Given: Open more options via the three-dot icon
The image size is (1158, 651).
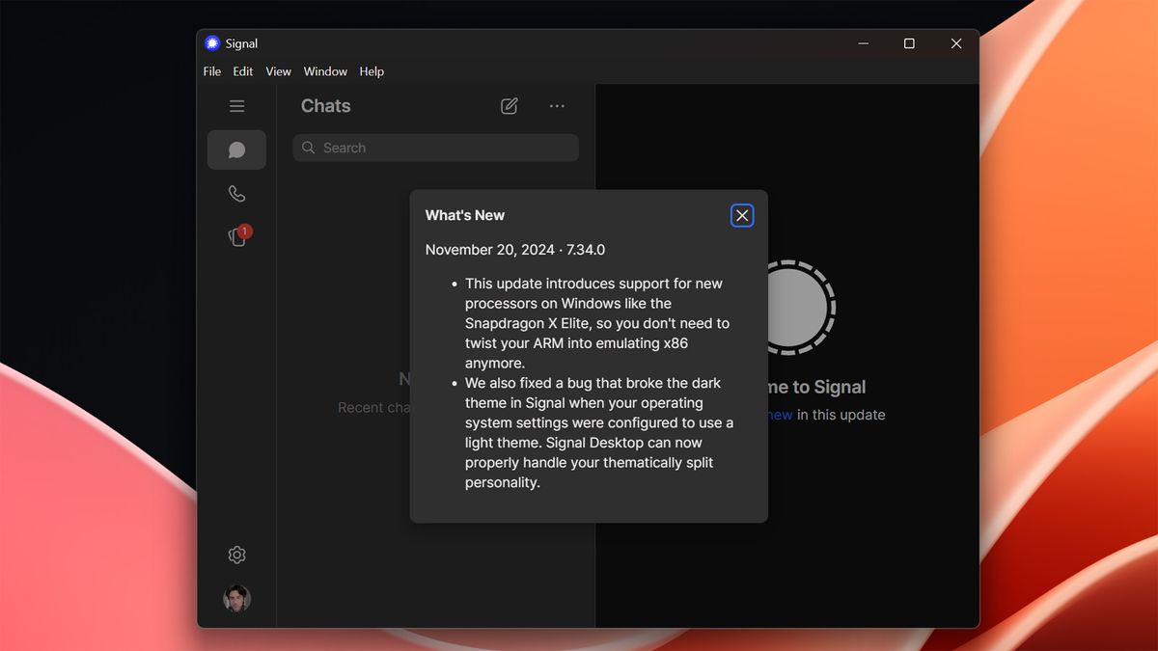Looking at the screenshot, I should click(557, 106).
